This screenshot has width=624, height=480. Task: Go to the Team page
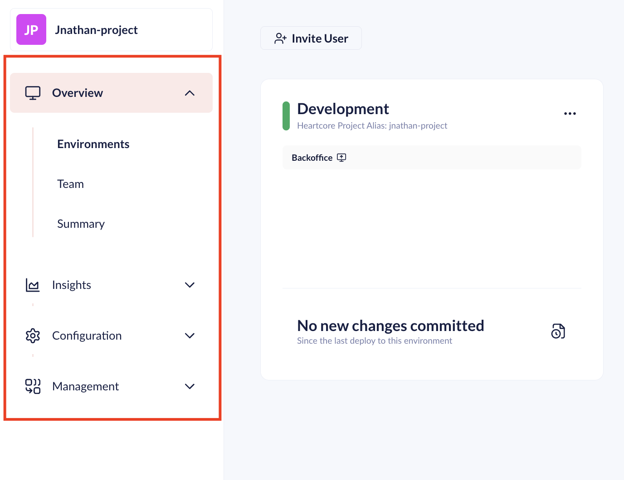click(70, 184)
